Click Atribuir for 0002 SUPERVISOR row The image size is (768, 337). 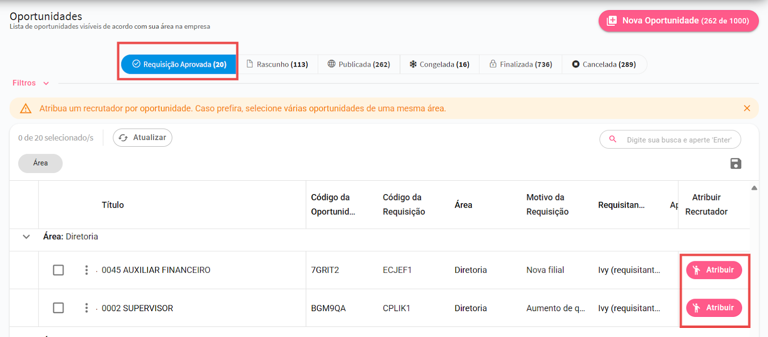point(714,308)
